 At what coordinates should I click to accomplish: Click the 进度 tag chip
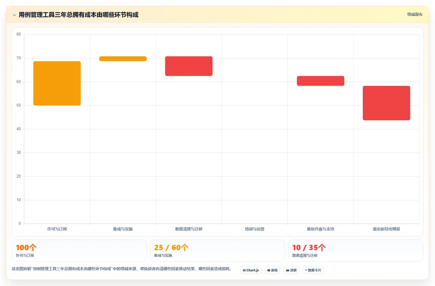(291, 270)
